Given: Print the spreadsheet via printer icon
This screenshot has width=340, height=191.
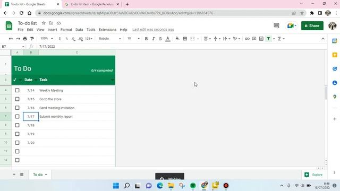Looking at the screenshot, I should point(25,39).
